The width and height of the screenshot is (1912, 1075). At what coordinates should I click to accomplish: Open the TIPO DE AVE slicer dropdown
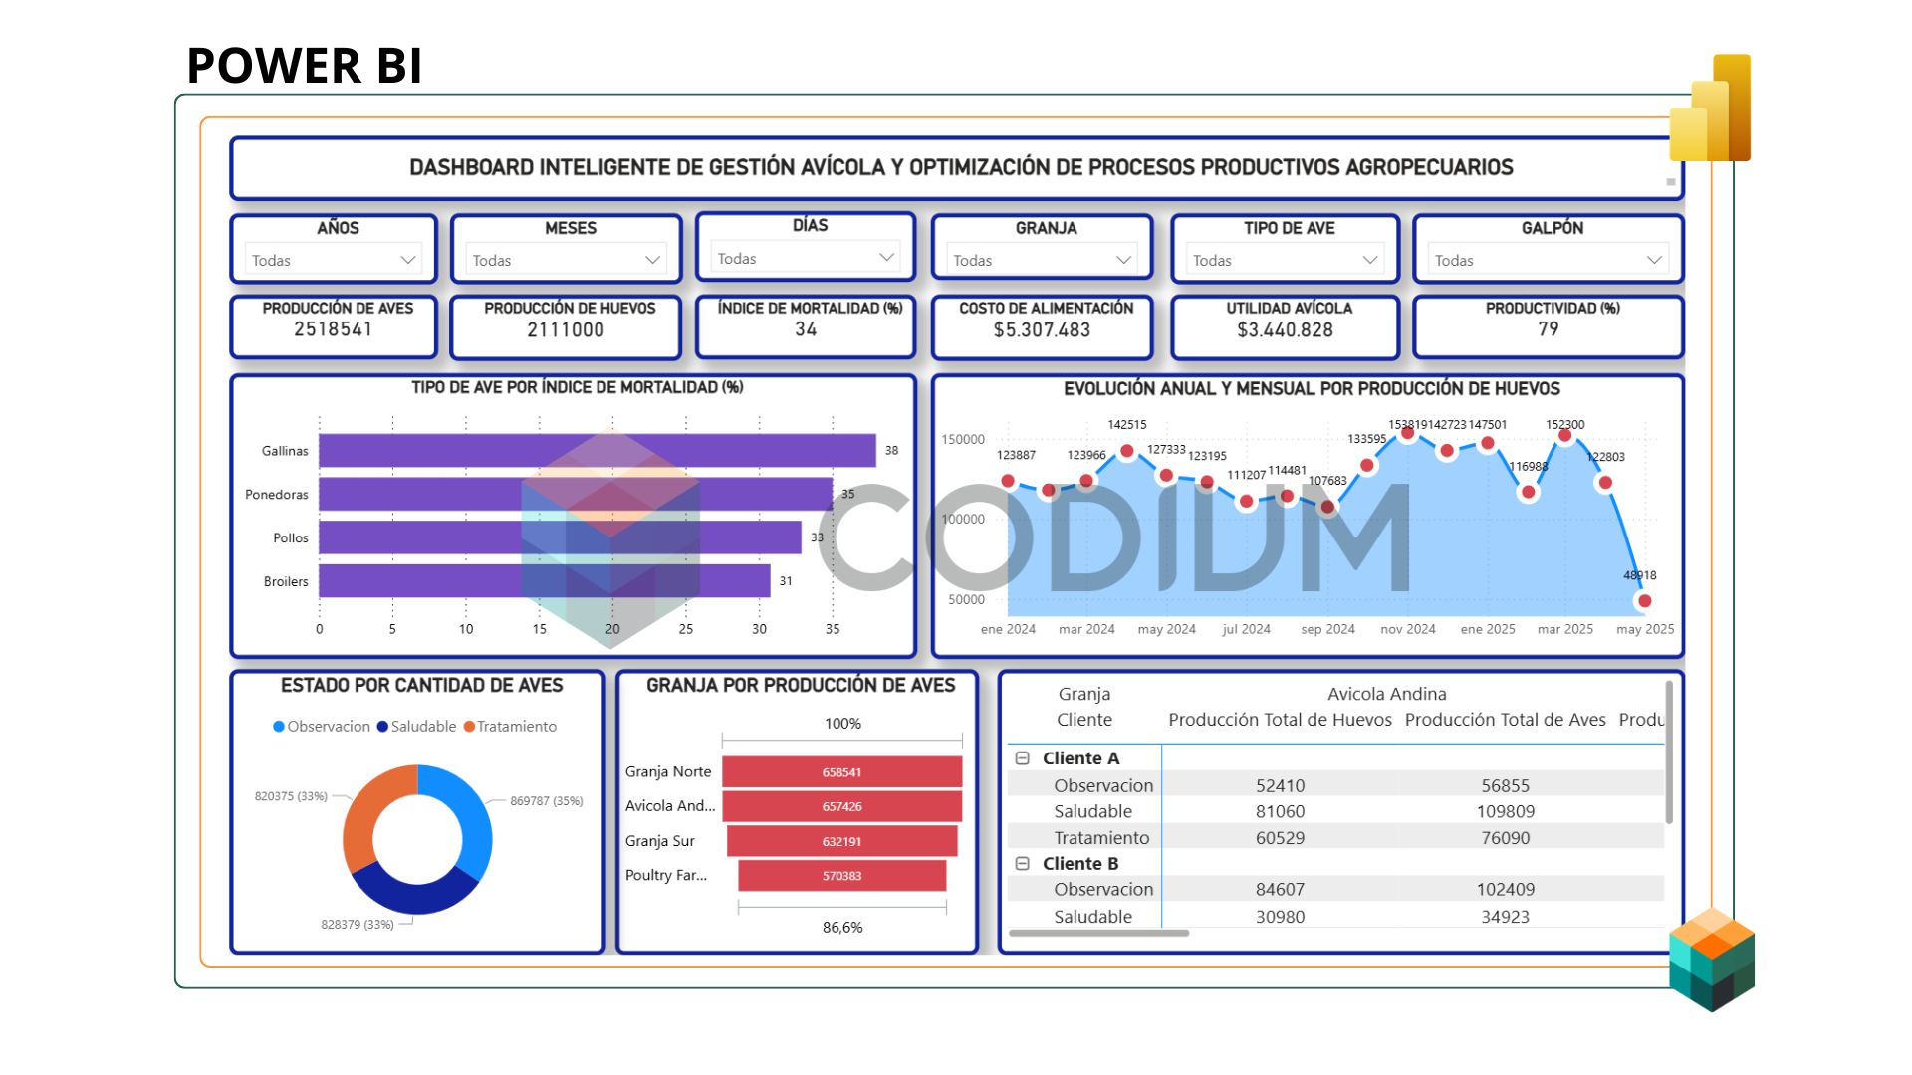(x=1285, y=260)
